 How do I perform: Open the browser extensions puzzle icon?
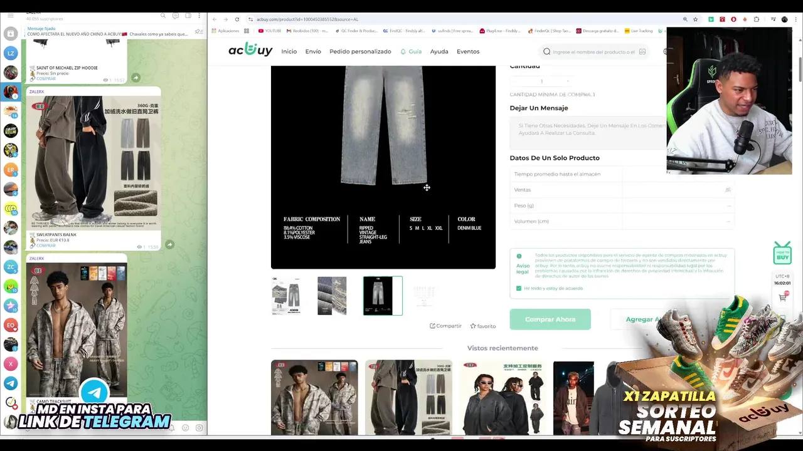[x=756, y=19]
